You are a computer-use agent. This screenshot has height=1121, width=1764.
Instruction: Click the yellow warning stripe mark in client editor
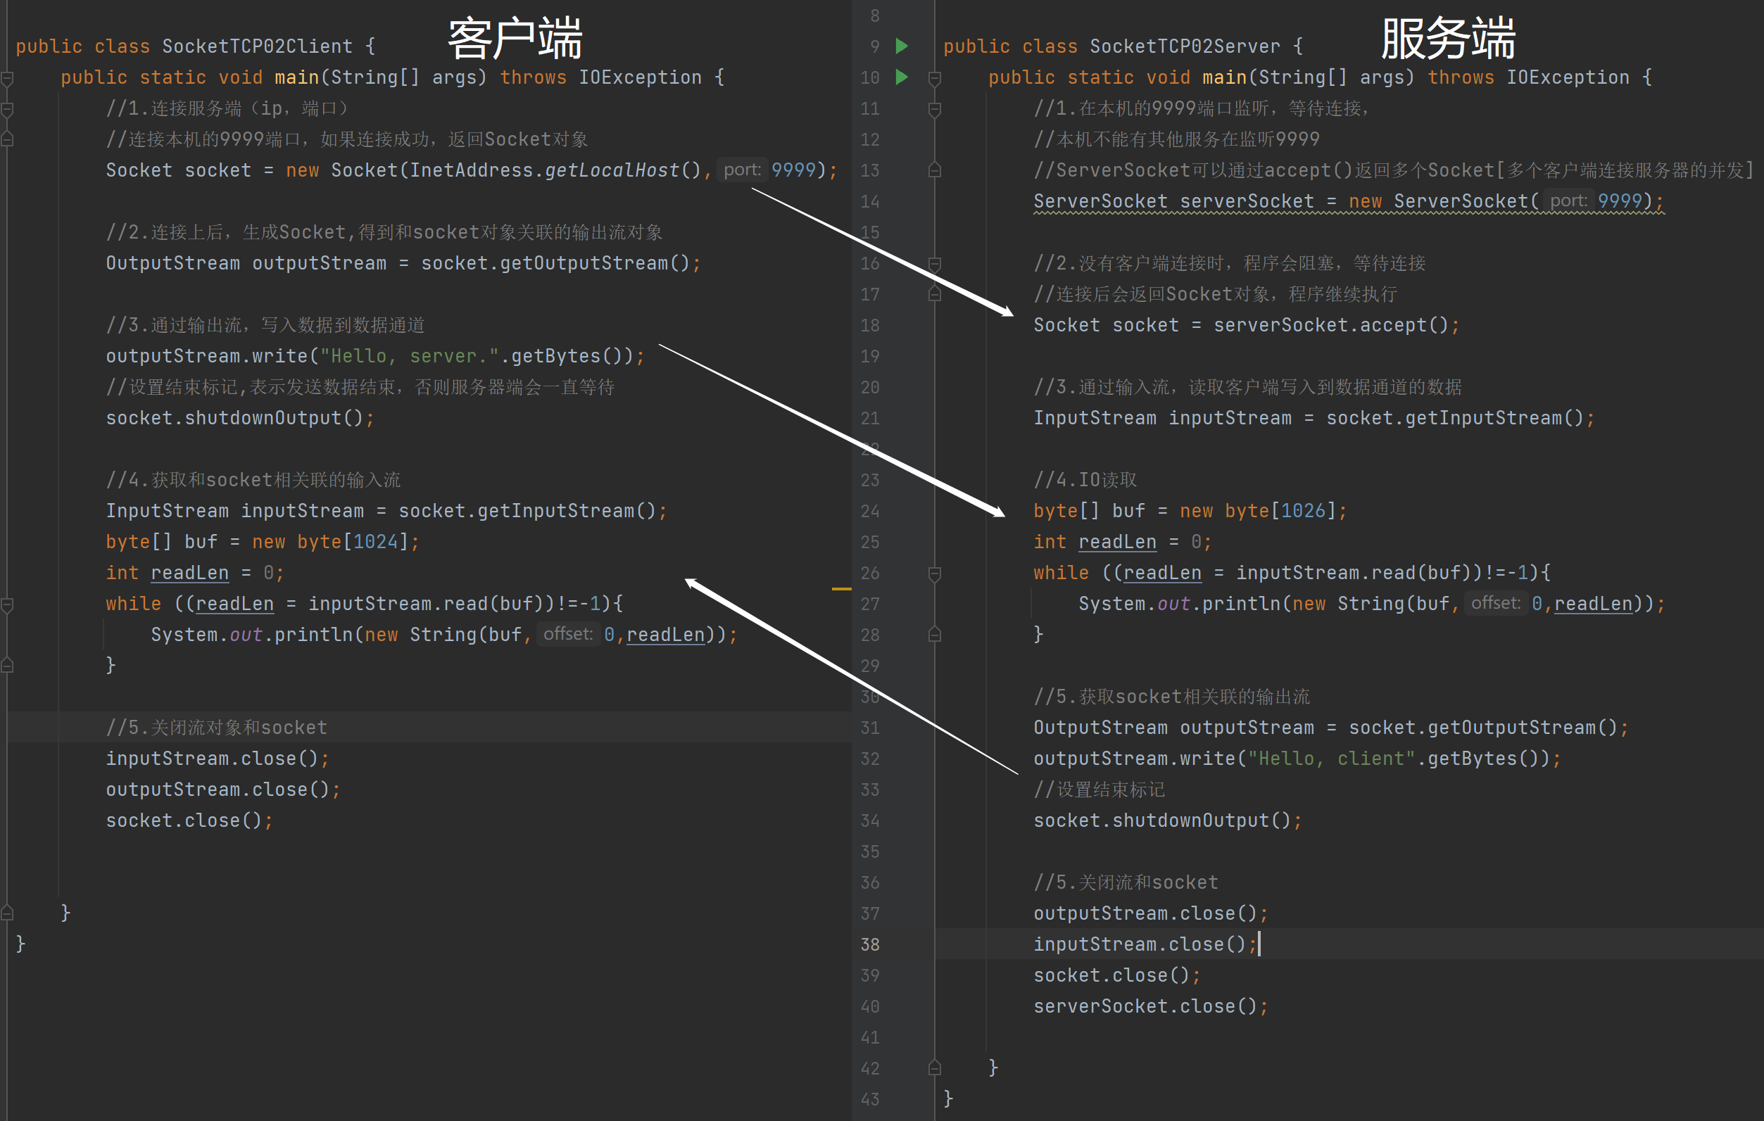click(x=842, y=589)
